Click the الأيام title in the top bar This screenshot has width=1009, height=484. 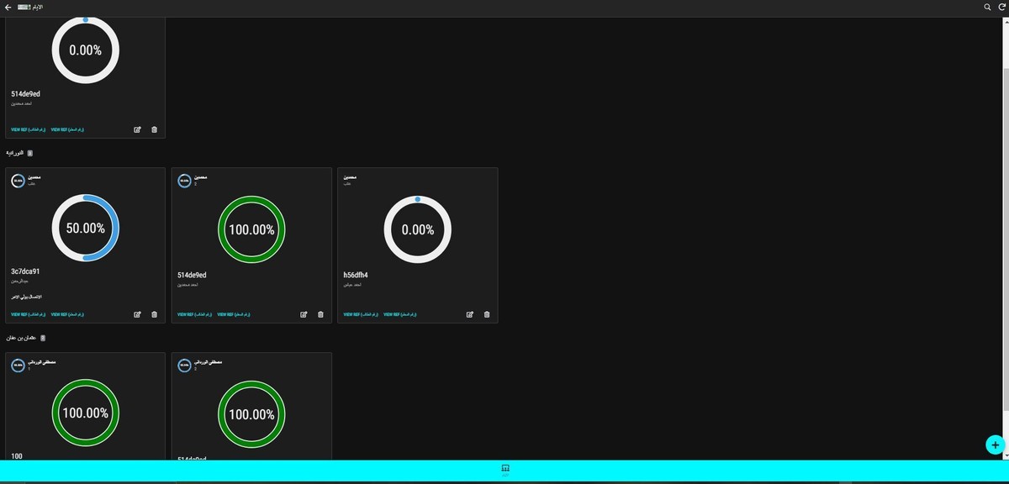37,7
